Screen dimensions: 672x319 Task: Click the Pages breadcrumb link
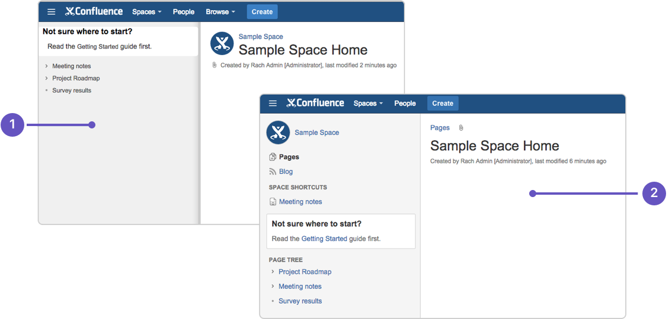click(440, 128)
